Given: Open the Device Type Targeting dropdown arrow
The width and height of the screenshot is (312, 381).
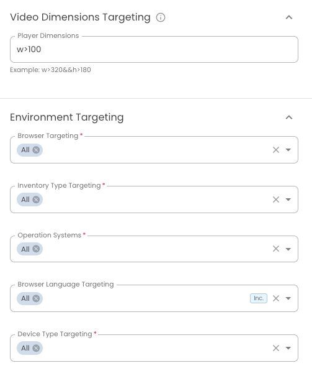Looking at the screenshot, I should (x=288, y=348).
